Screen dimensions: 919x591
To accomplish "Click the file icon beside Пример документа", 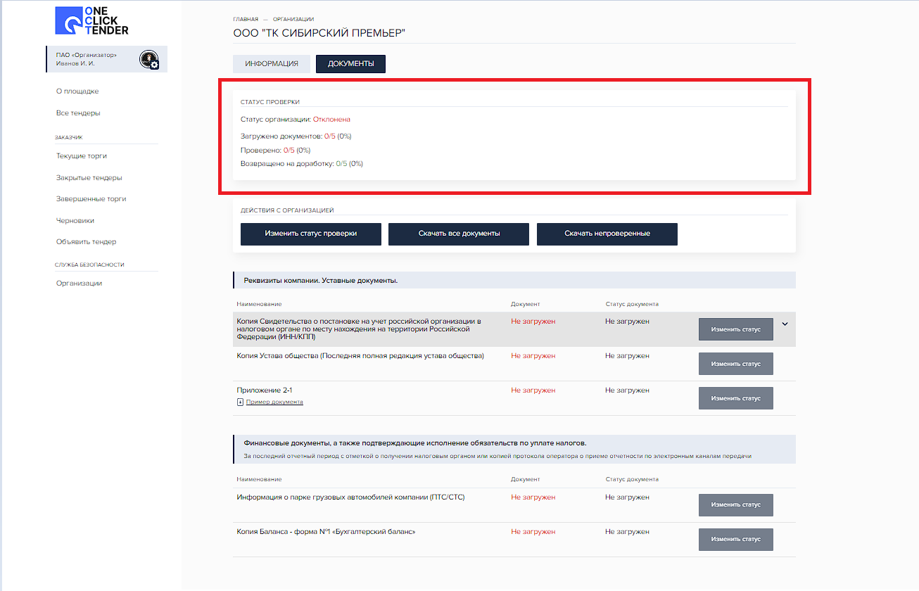I will pyautogui.click(x=240, y=402).
